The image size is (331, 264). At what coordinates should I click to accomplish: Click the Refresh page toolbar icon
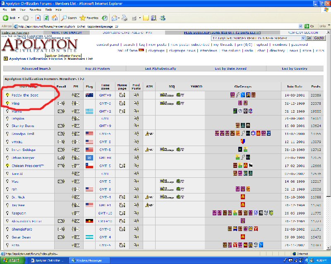tap(46, 18)
